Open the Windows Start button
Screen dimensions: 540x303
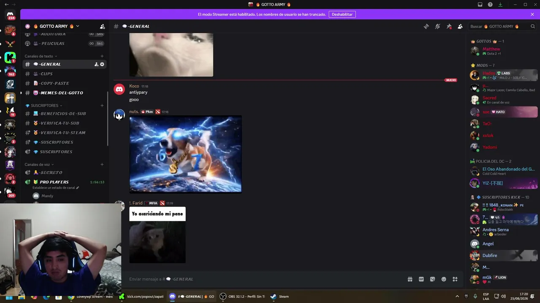pyautogui.click(x=9, y=297)
